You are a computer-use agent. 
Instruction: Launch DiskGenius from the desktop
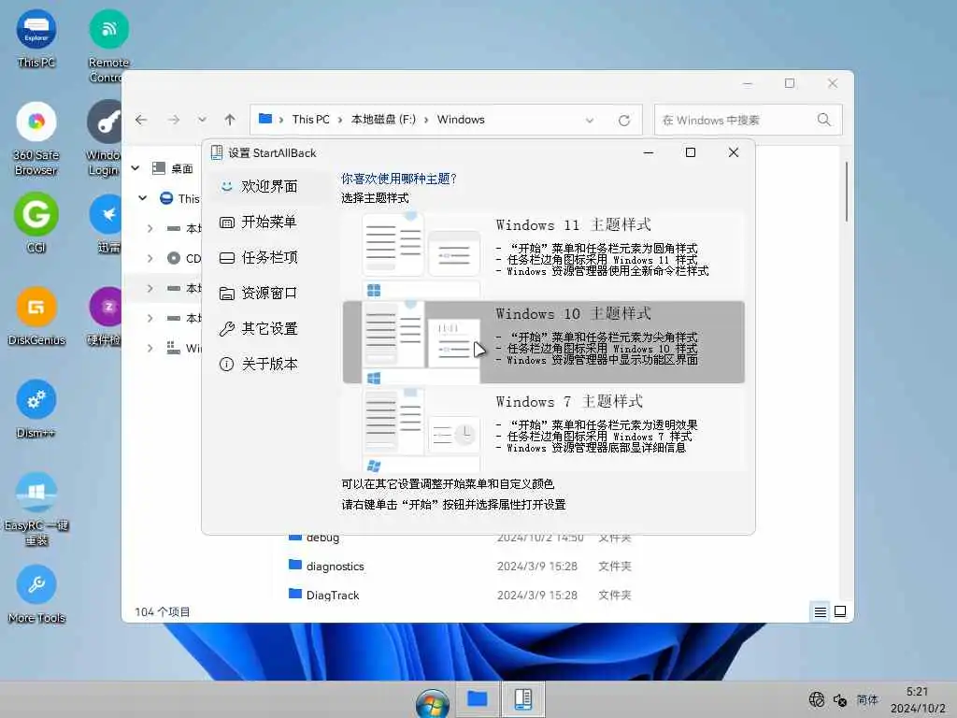36,316
